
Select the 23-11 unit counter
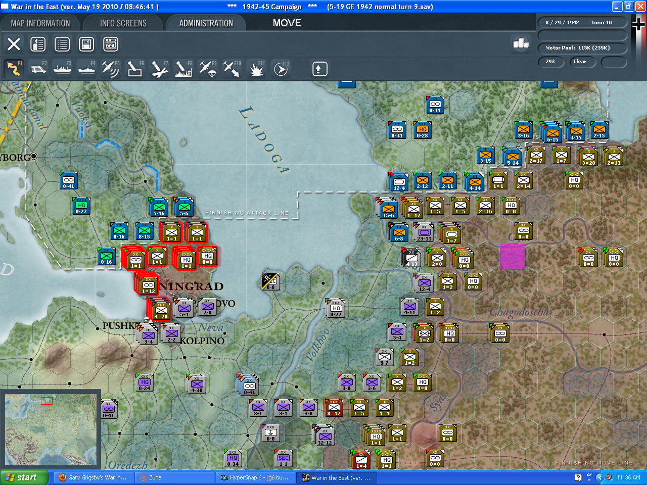click(425, 232)
